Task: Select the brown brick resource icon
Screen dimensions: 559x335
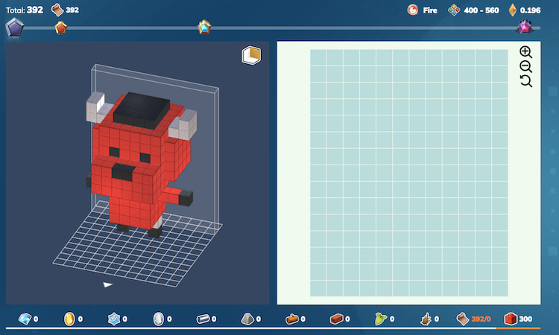Action: tap(336, 319)
